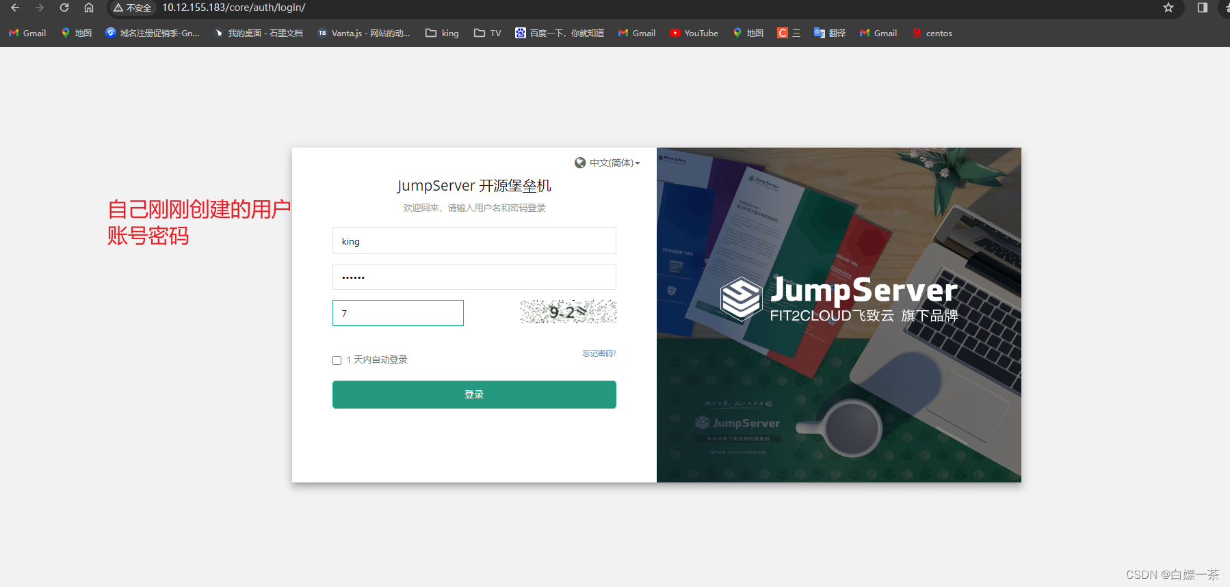The height and width of the screenshot is (587, 1230).
Task: Open the second Gmail bookmark
Action: click(x=637, y=33)
